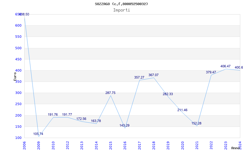Click the y-axis value 300

click(x=18, y=93)
